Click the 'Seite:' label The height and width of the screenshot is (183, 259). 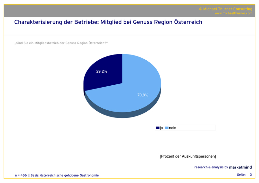241,175
